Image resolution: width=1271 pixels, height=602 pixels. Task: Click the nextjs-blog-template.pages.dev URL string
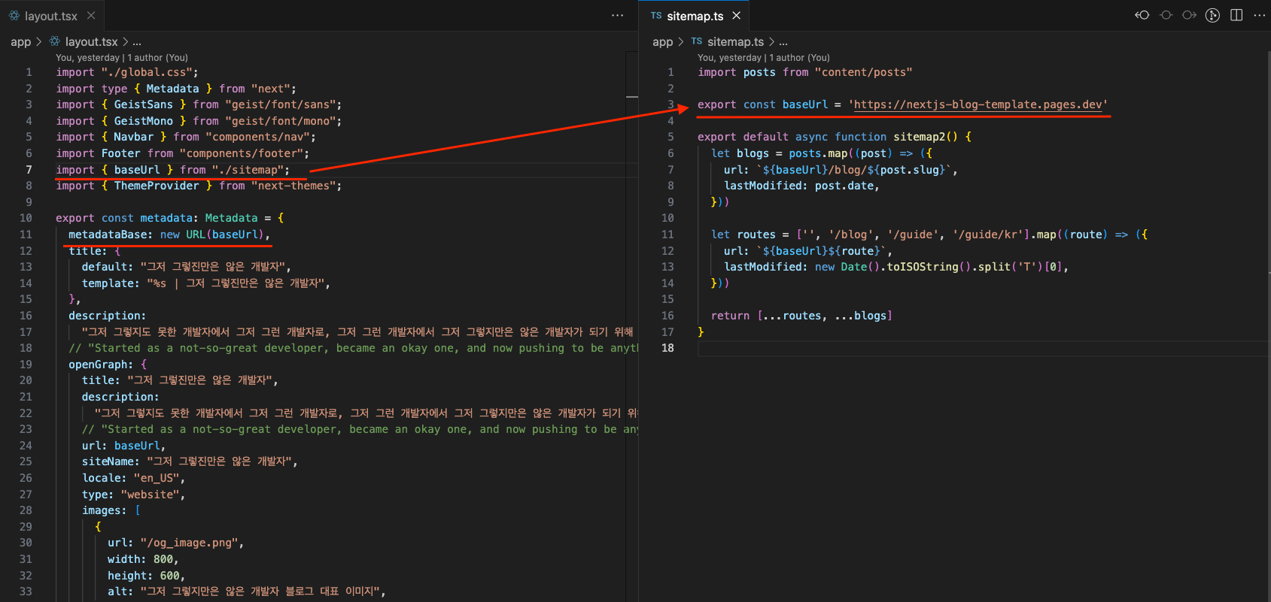pyautogui.click(x=978, y=104)
